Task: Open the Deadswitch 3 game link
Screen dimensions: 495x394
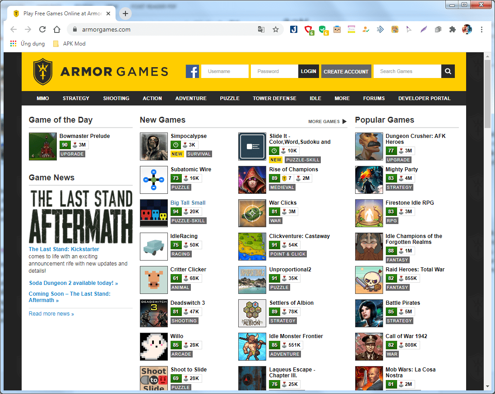Action: pyautogui.click(x=188, y=303)
